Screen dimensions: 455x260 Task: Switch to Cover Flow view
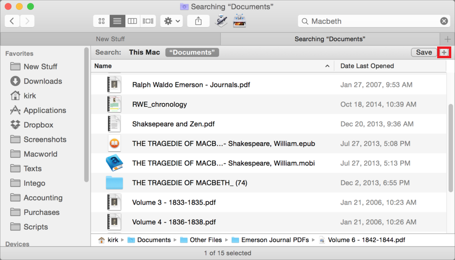(148, 21)
